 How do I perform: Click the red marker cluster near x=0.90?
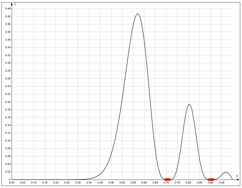(211, 179)
